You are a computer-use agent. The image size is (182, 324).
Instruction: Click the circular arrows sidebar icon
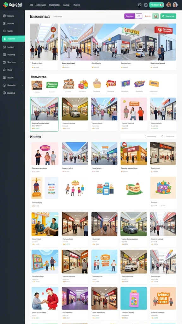coord(4,23)
